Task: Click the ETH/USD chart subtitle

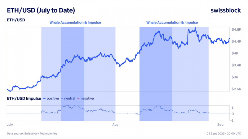Action: [x=16, y=20]
